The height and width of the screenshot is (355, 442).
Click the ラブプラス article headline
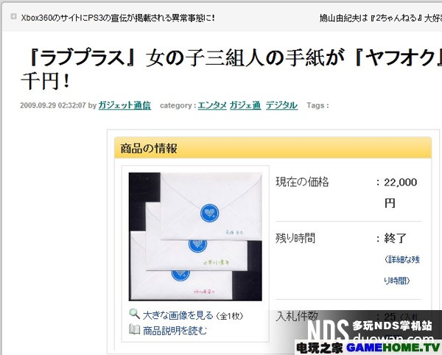pos(231,69)
